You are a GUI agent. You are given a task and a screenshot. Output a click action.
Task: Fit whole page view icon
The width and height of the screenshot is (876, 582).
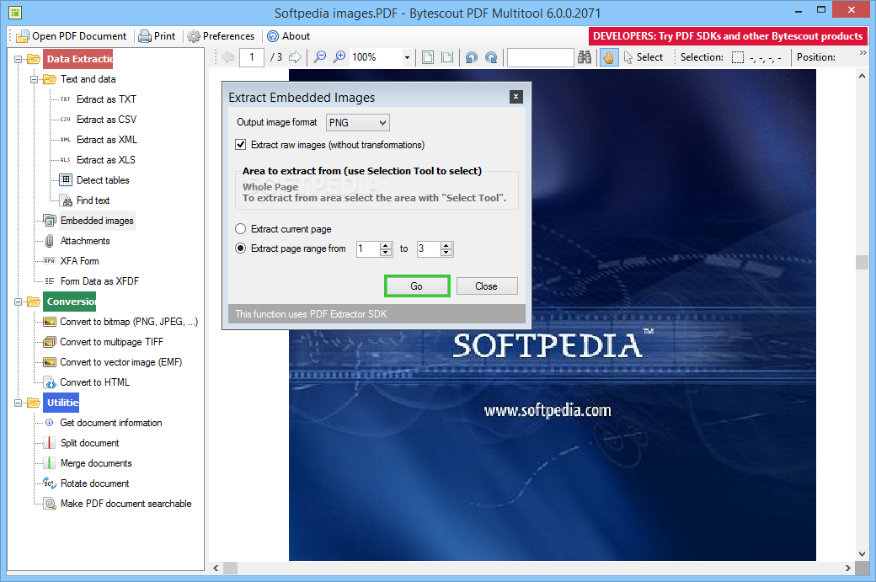[427, 57]
